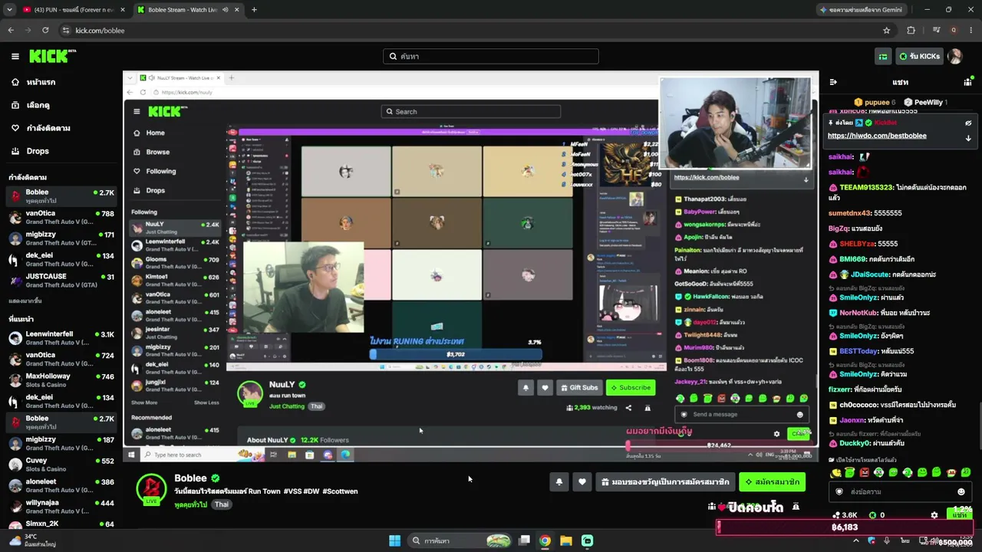982x552 pixels.
Task: Expand the pinned message arrow
Action: click(968, 138)
